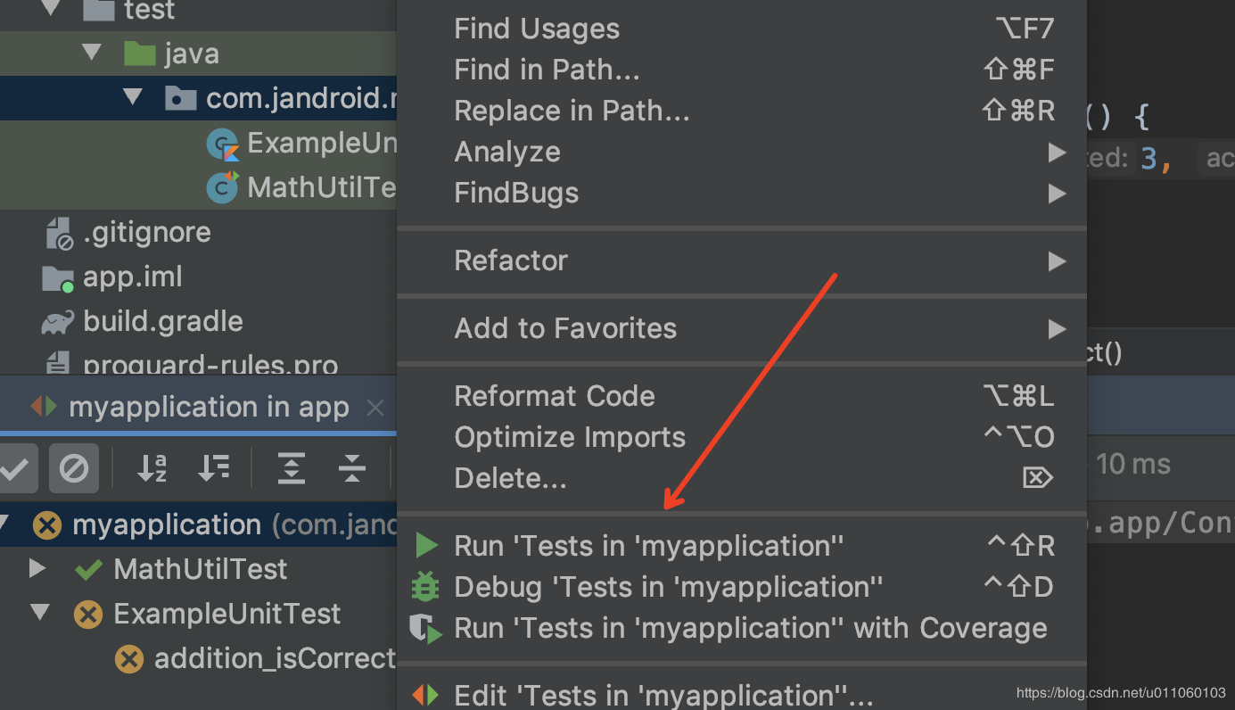Viewport: 1235px width, 710px height.
Task: Toggle the show passed tests checkmark button
Action: coord(15,467)
